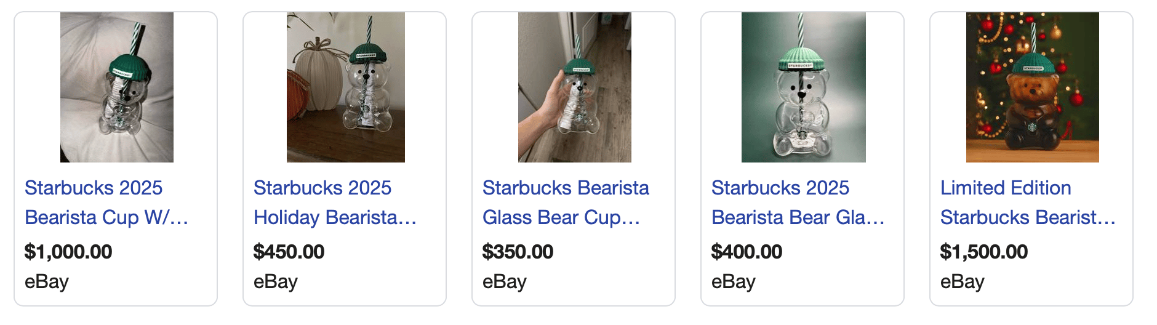The width and height of the screenshot is (1157, 325).
Task: Open the "Starbucks 2025 Bearista Bear Gla…" link
Action: 798,203
